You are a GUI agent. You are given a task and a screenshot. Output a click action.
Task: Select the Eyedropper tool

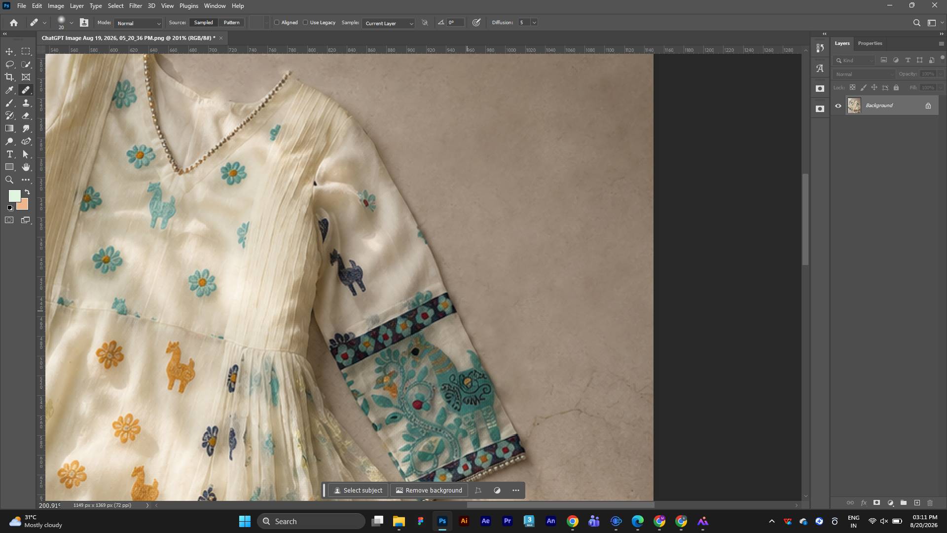pos(9,90)
